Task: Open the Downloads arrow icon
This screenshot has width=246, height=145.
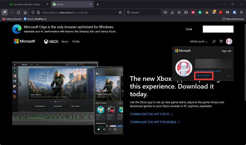Action: [x=172, y=12]
